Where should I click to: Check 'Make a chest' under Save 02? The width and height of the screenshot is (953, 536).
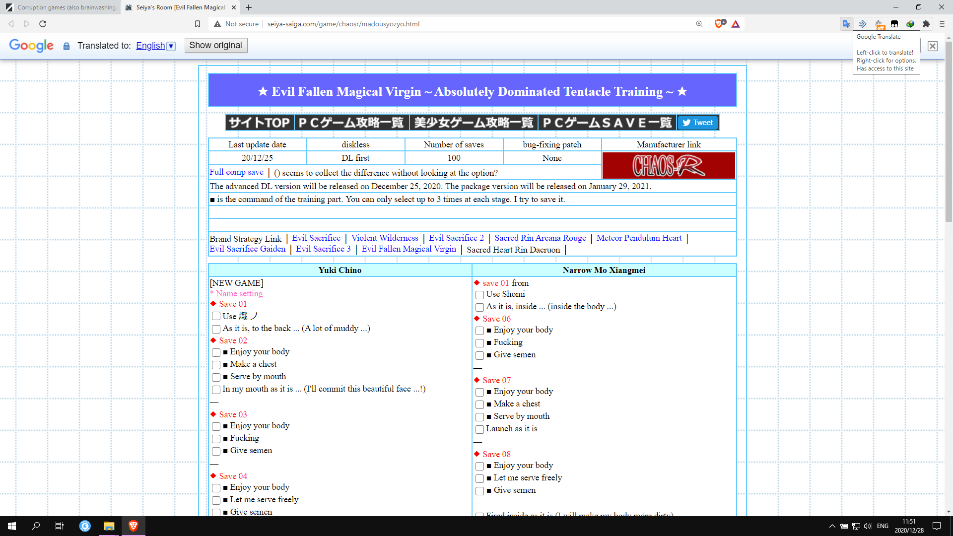pos(216,365)
